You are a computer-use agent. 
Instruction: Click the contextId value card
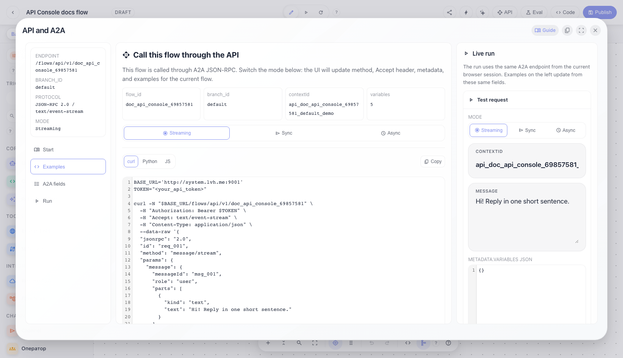pos(324,104)
